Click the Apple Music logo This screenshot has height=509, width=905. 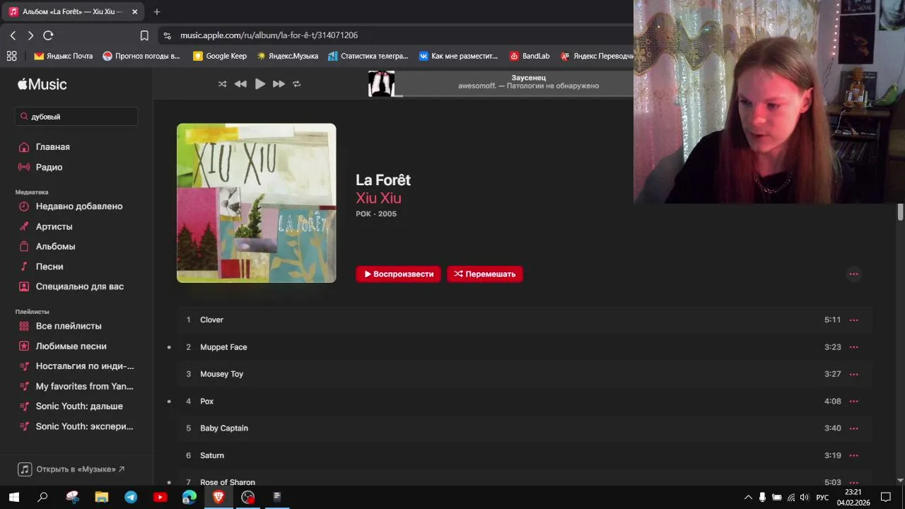click(x=42, y=84)
